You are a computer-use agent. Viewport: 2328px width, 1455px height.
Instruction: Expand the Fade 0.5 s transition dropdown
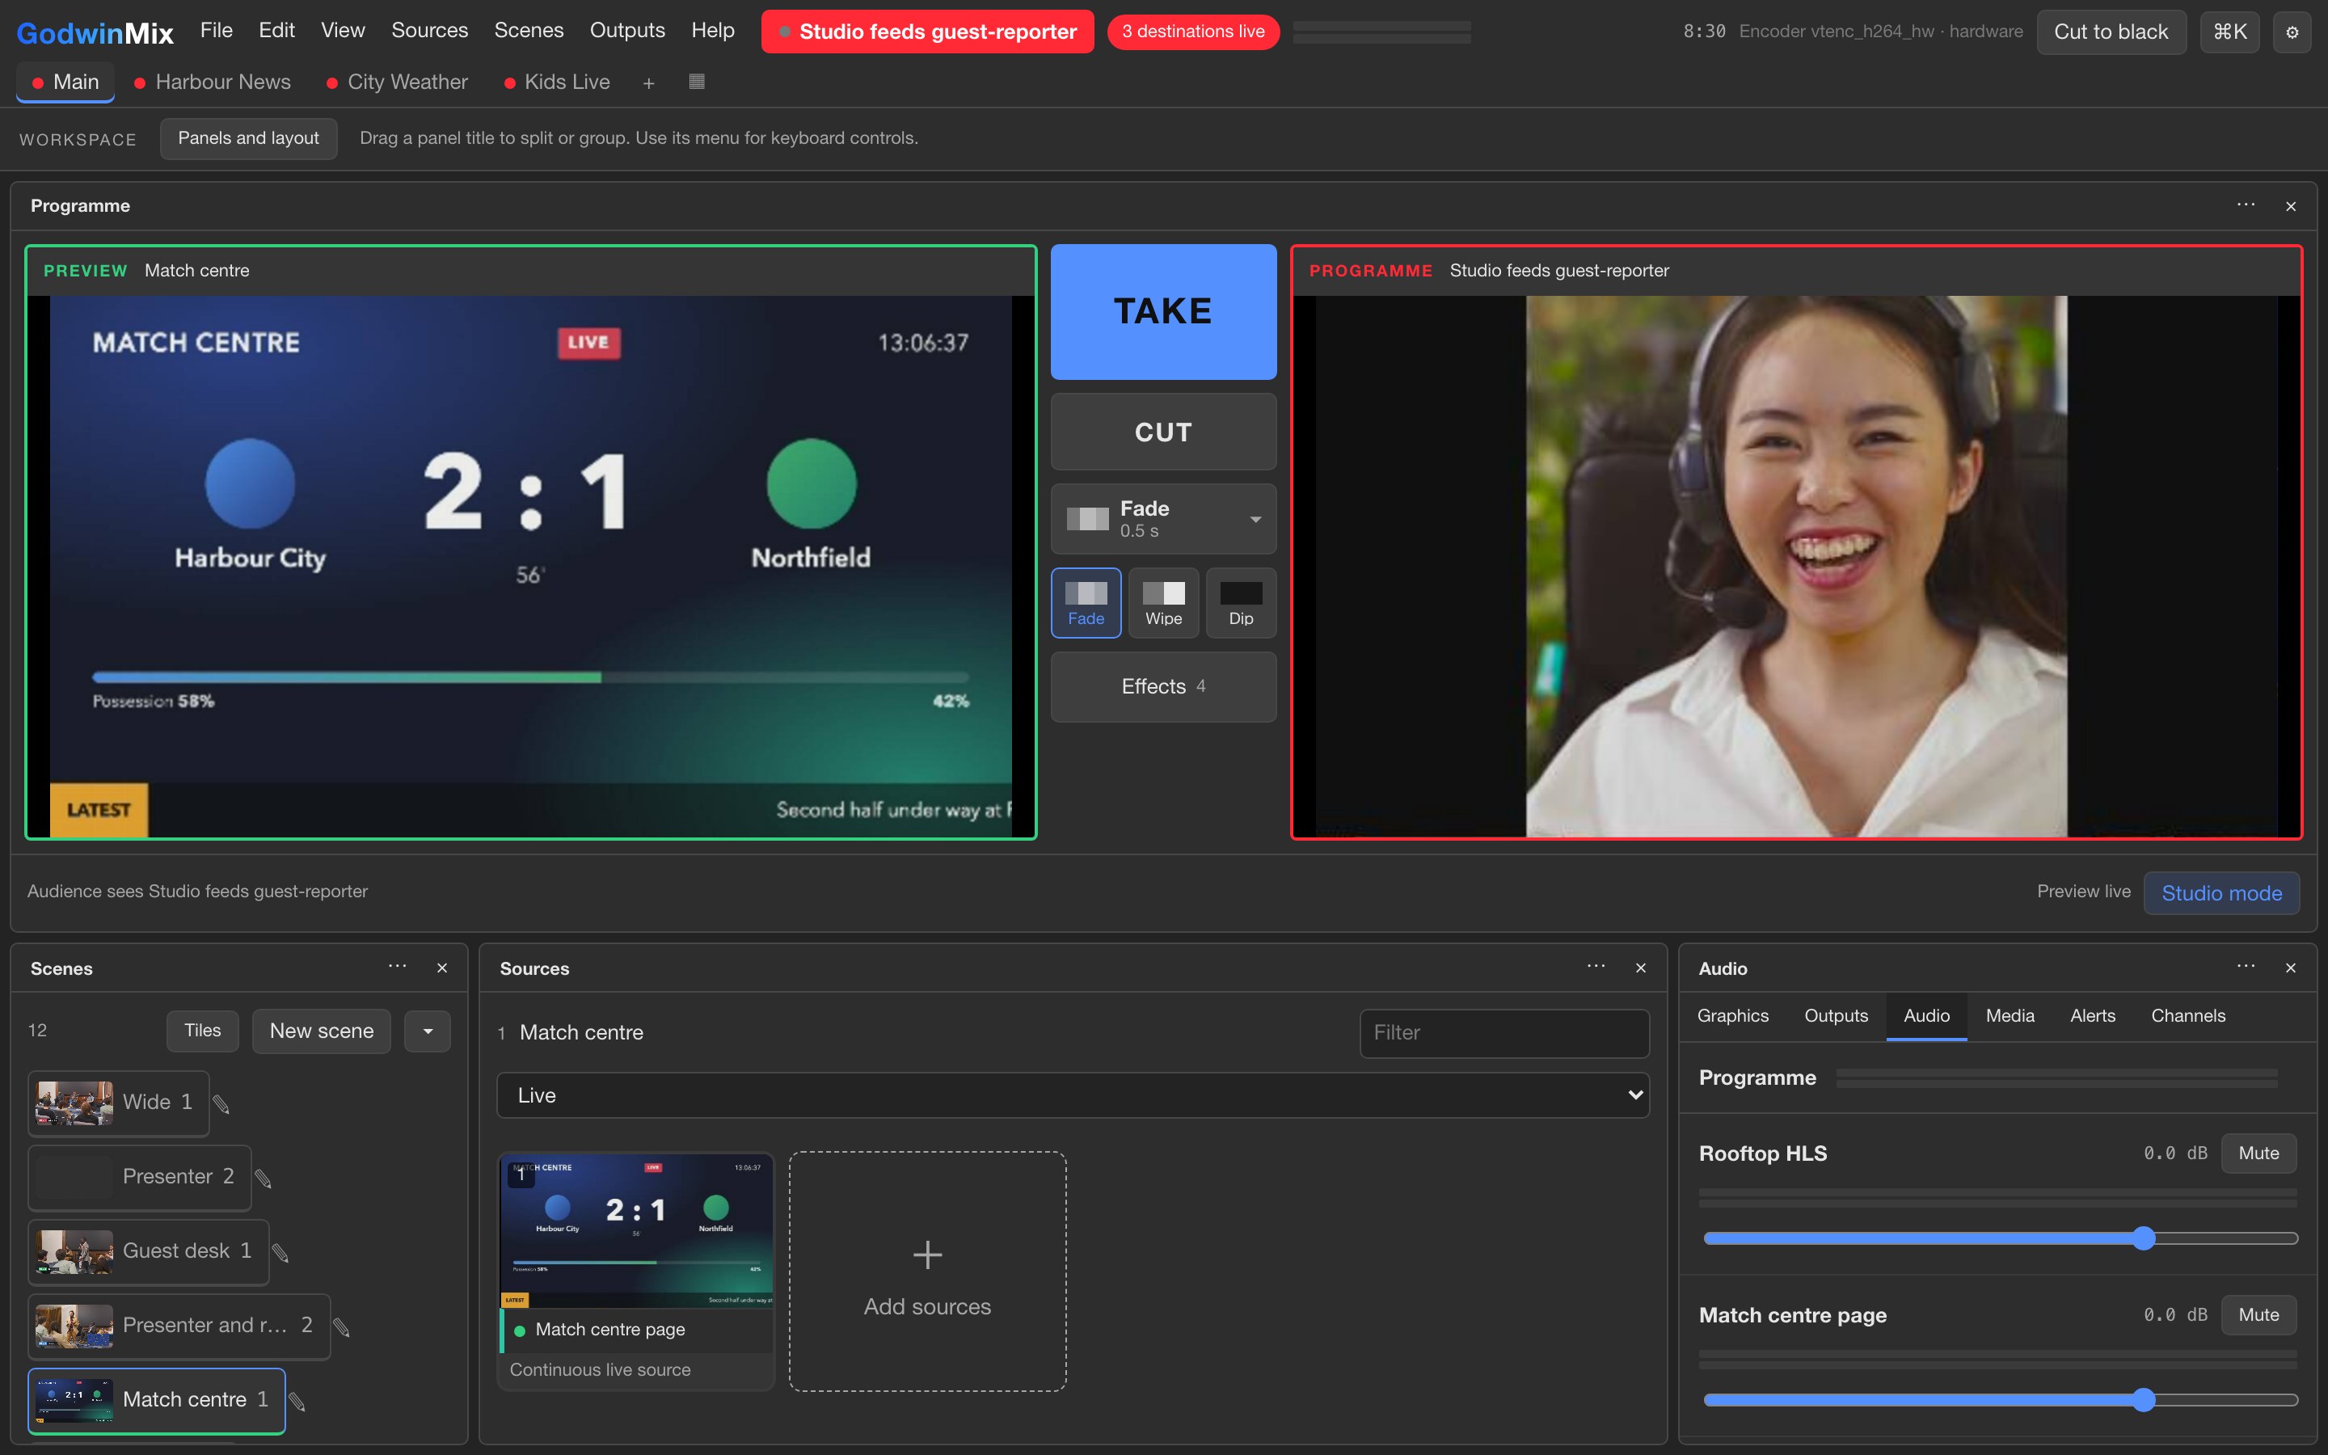click(1163, 519)
